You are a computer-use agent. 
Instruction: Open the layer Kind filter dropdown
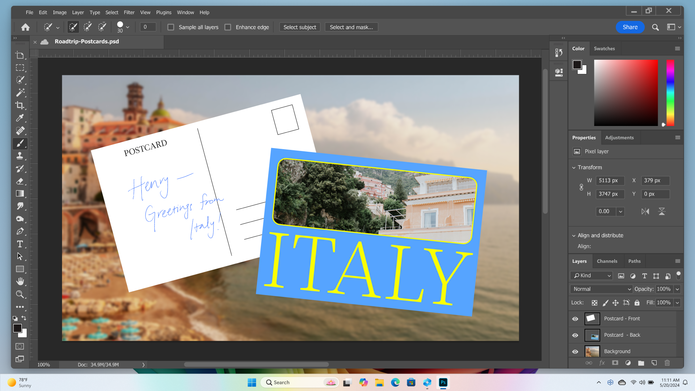point(591,276)
